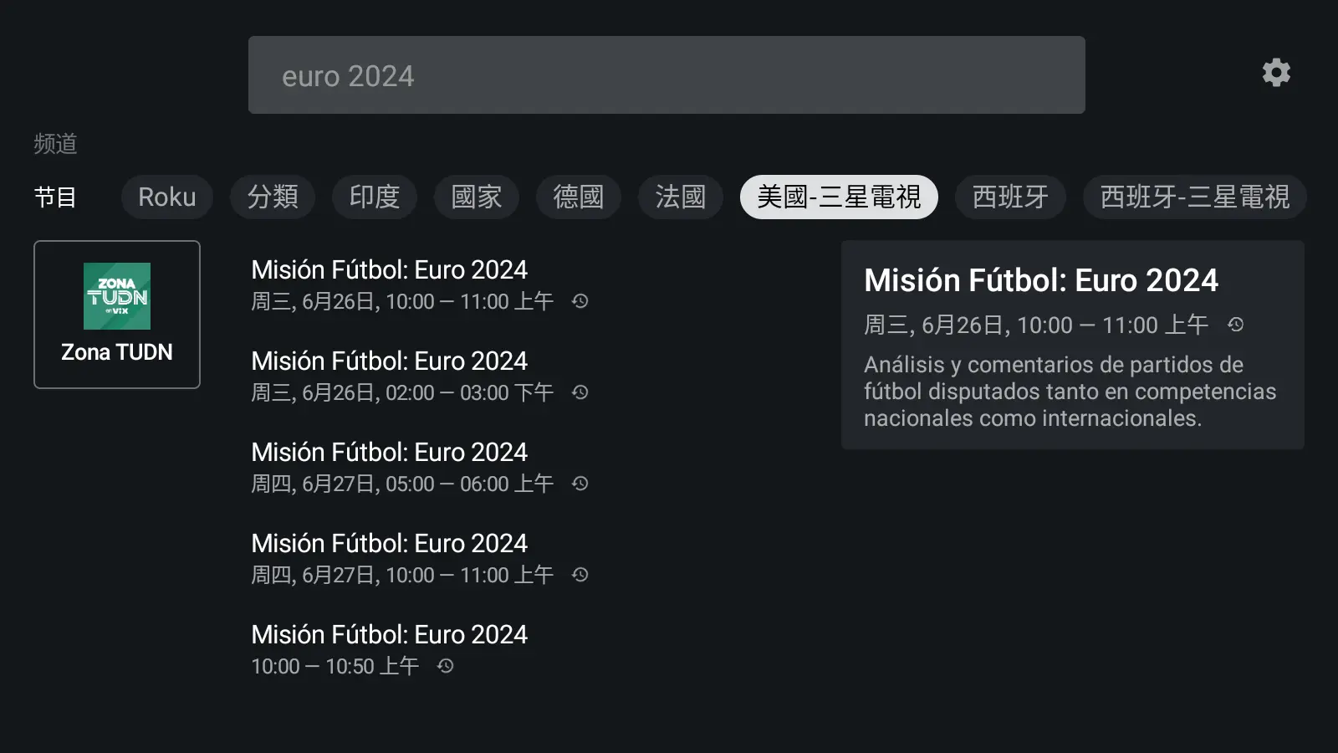
Task: Focus the search field containing euro 2024
Action: pyautogui.click(x=666, y=75)
